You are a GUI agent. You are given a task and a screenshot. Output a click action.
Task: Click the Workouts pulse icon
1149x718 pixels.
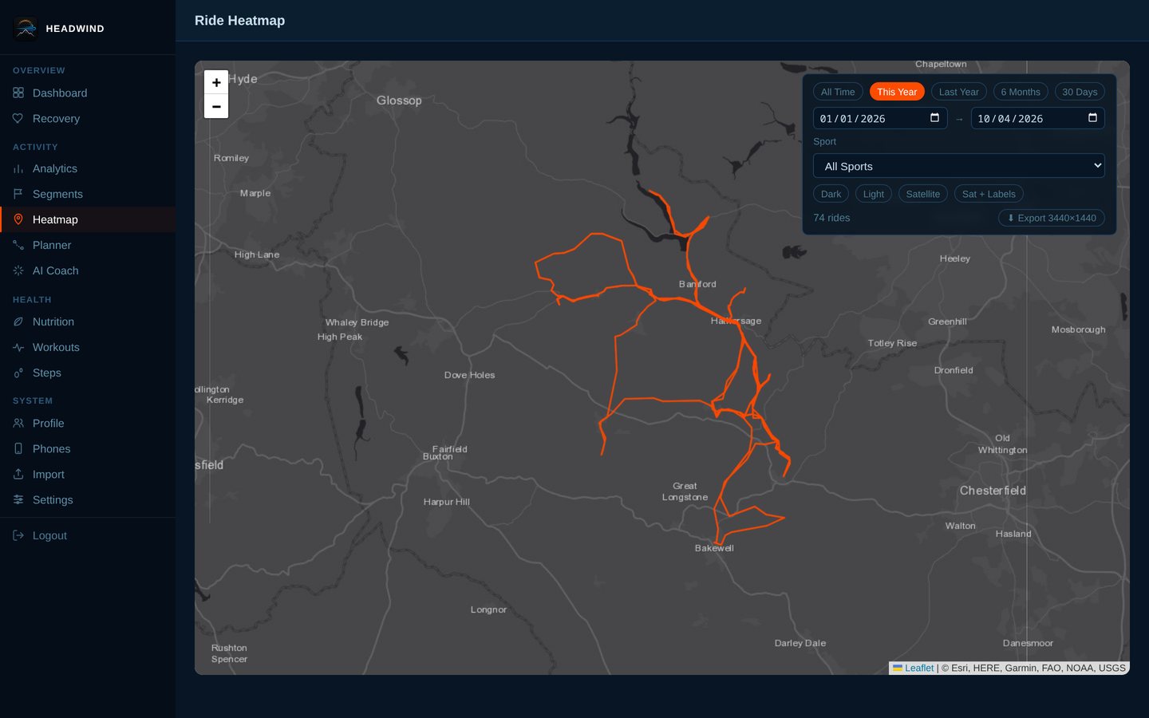pos(18,348)
